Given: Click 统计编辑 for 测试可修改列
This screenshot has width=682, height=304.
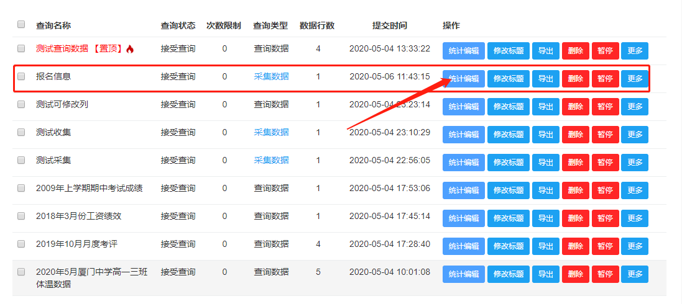Looking at the screenshot, I should [x=464, y=107].
